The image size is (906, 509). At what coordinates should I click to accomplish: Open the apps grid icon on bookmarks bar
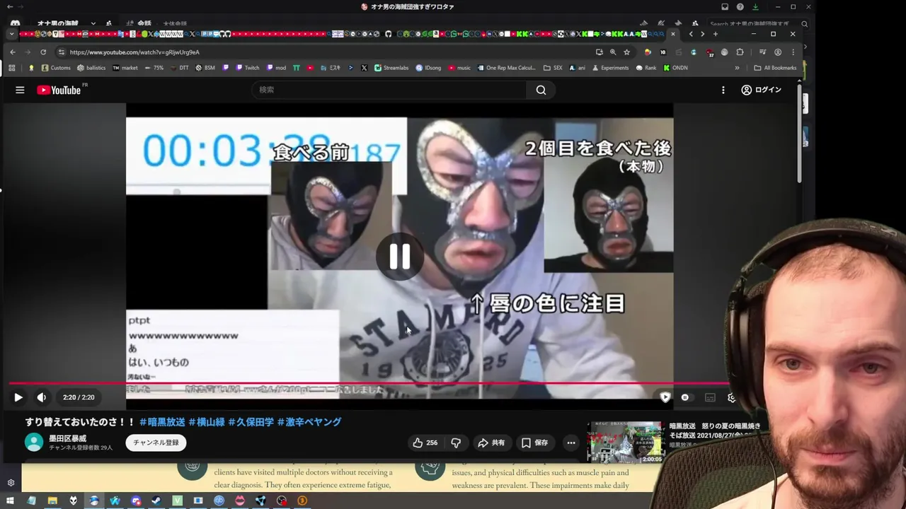point(12,68)
